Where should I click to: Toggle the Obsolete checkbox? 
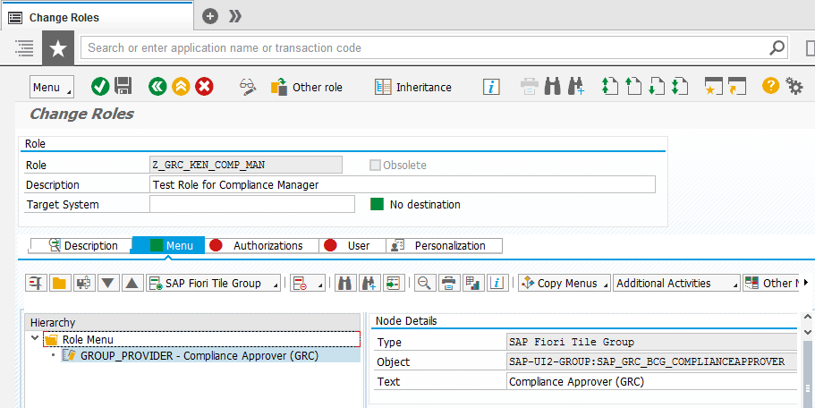375,165
